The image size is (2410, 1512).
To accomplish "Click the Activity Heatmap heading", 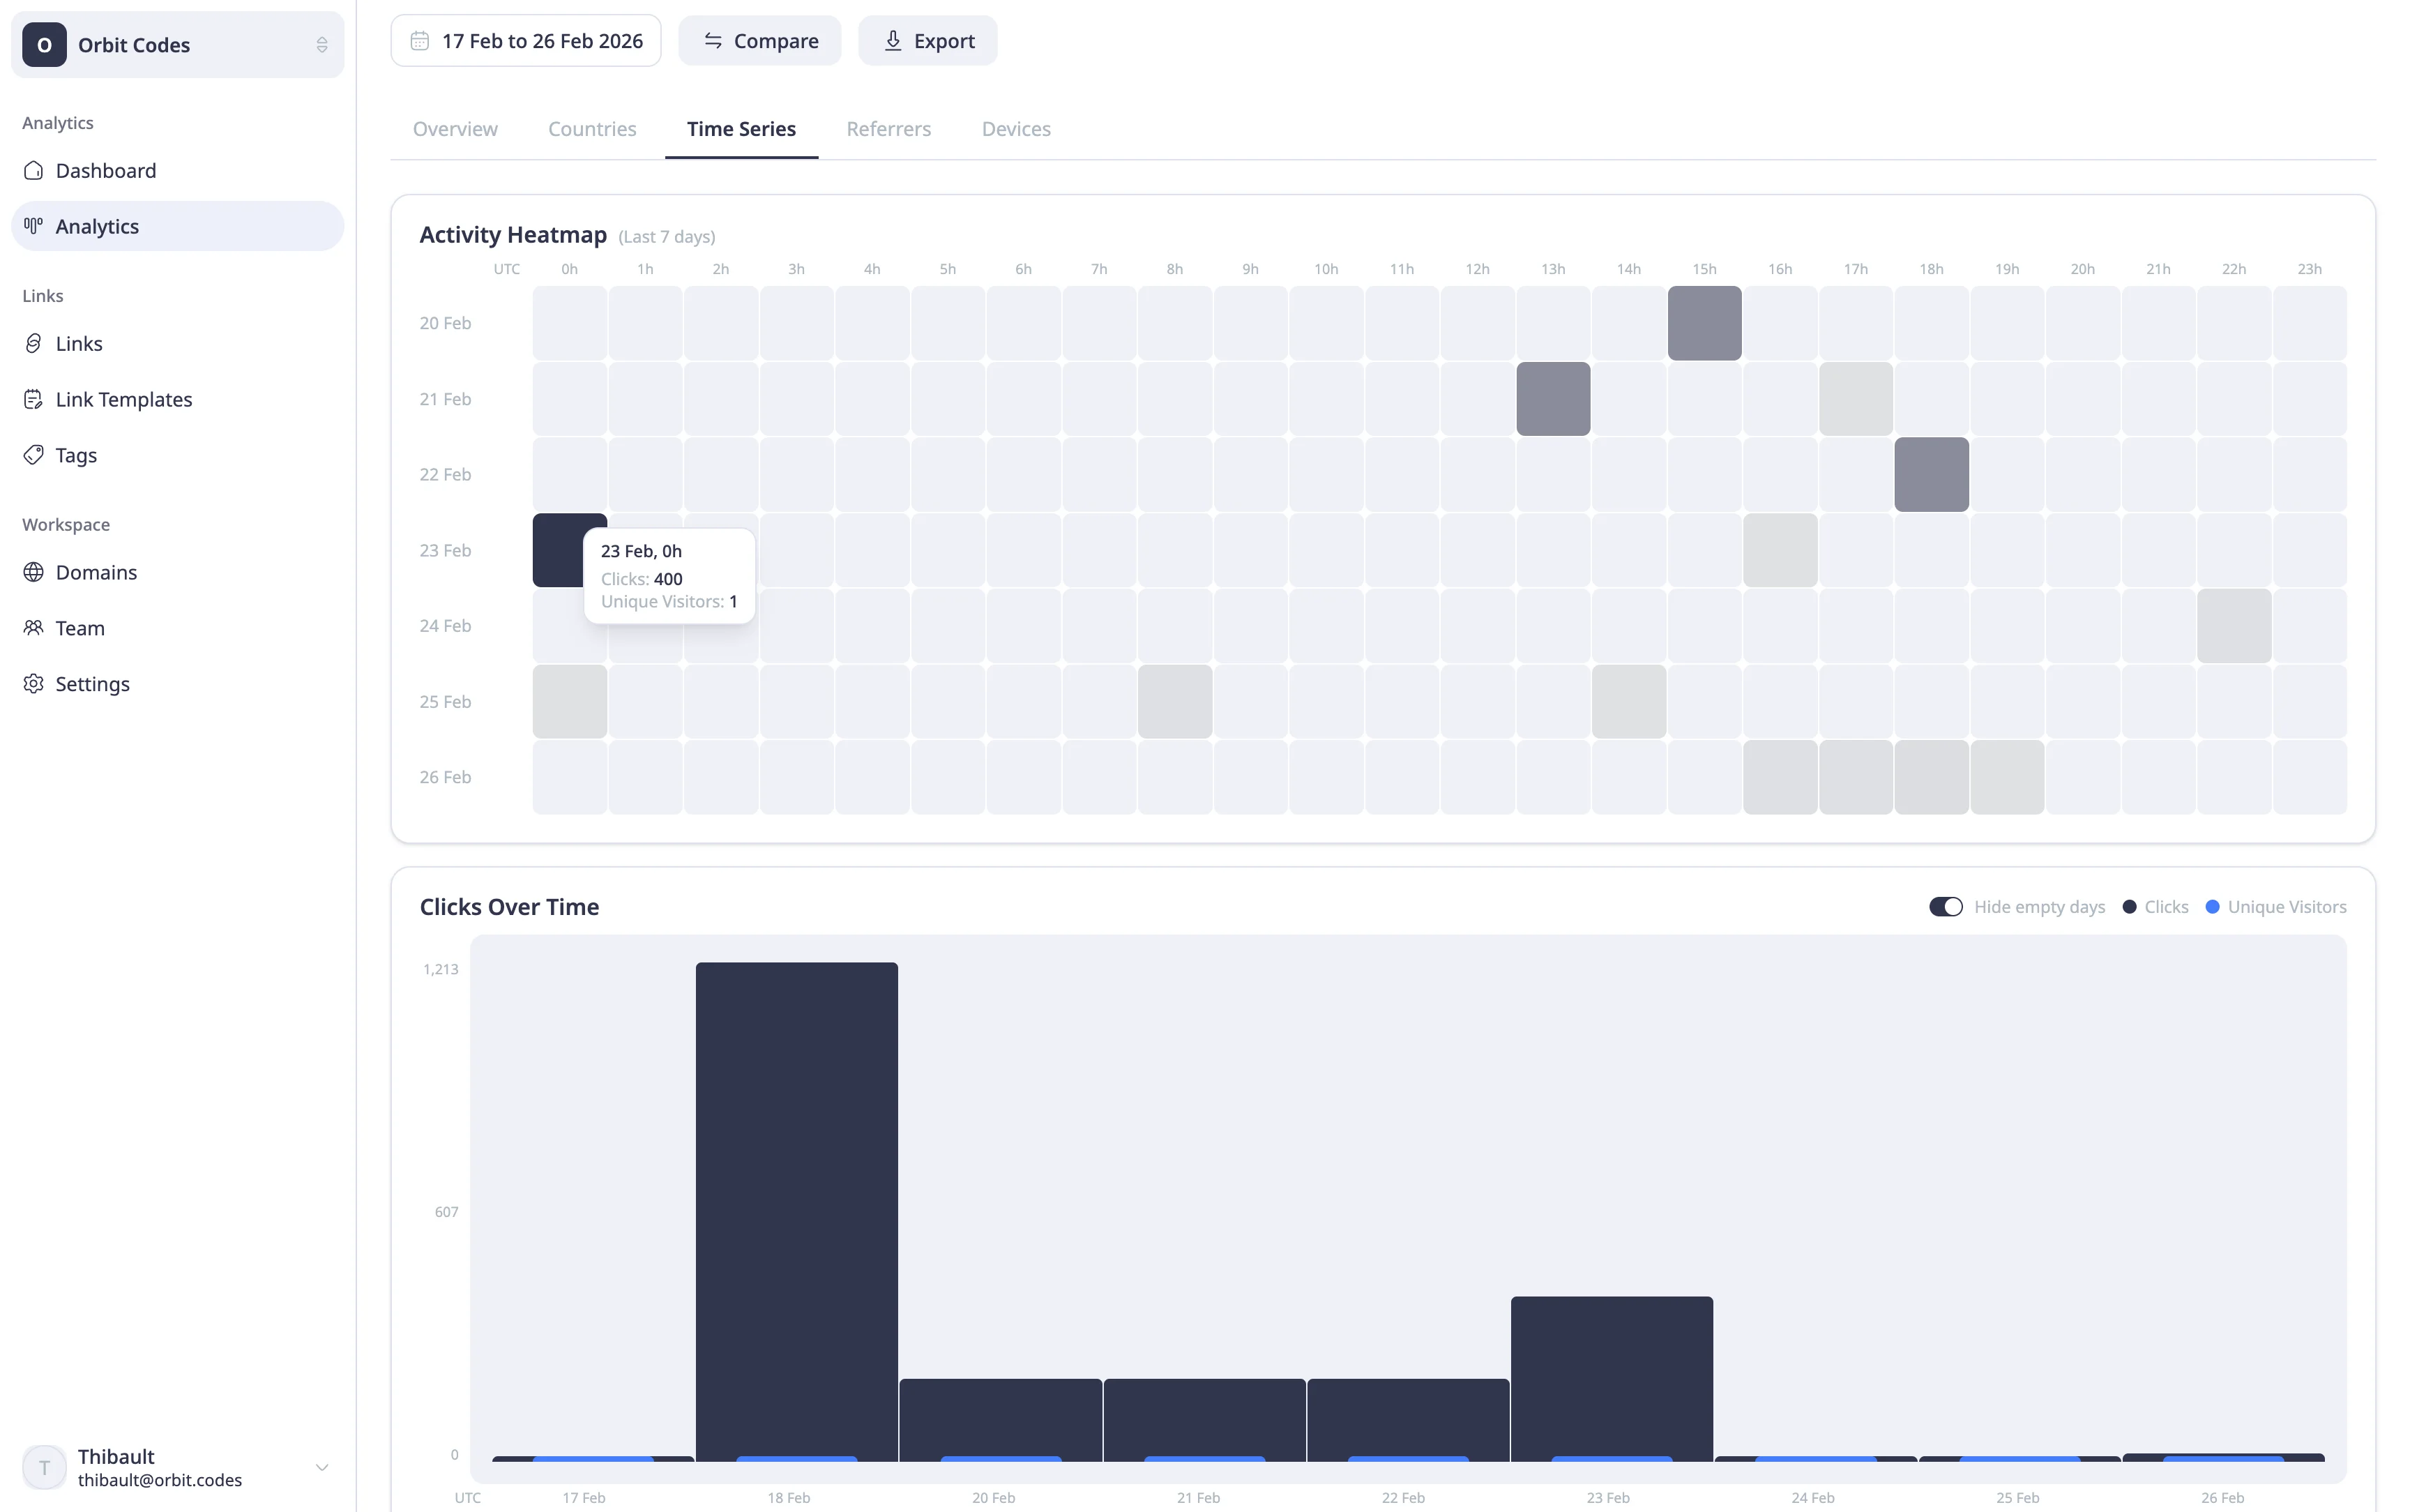I will 513,235.
